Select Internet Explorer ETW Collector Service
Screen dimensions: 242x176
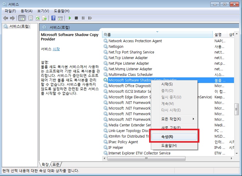(169, 153)
